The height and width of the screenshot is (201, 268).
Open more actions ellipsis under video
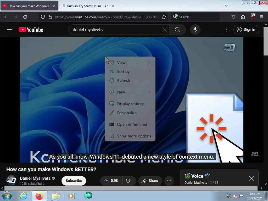(x=169, y=181)
